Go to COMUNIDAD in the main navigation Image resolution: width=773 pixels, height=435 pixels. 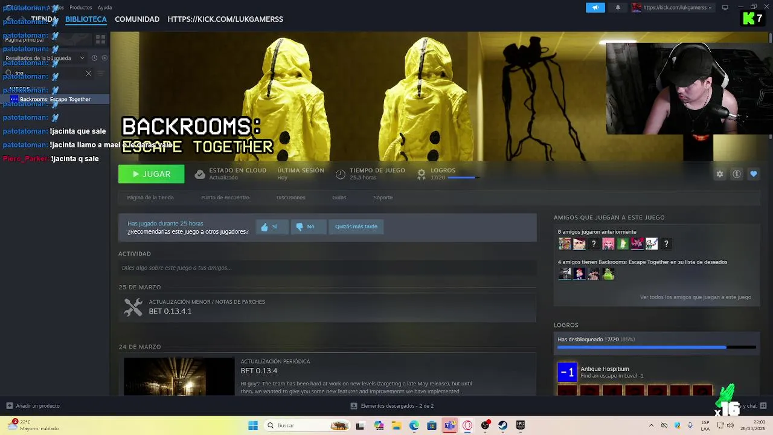click(x=137, y=19)
